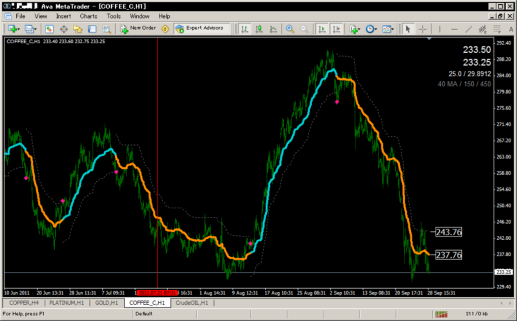Open the New Chart dropdown icon

(14, 29)
